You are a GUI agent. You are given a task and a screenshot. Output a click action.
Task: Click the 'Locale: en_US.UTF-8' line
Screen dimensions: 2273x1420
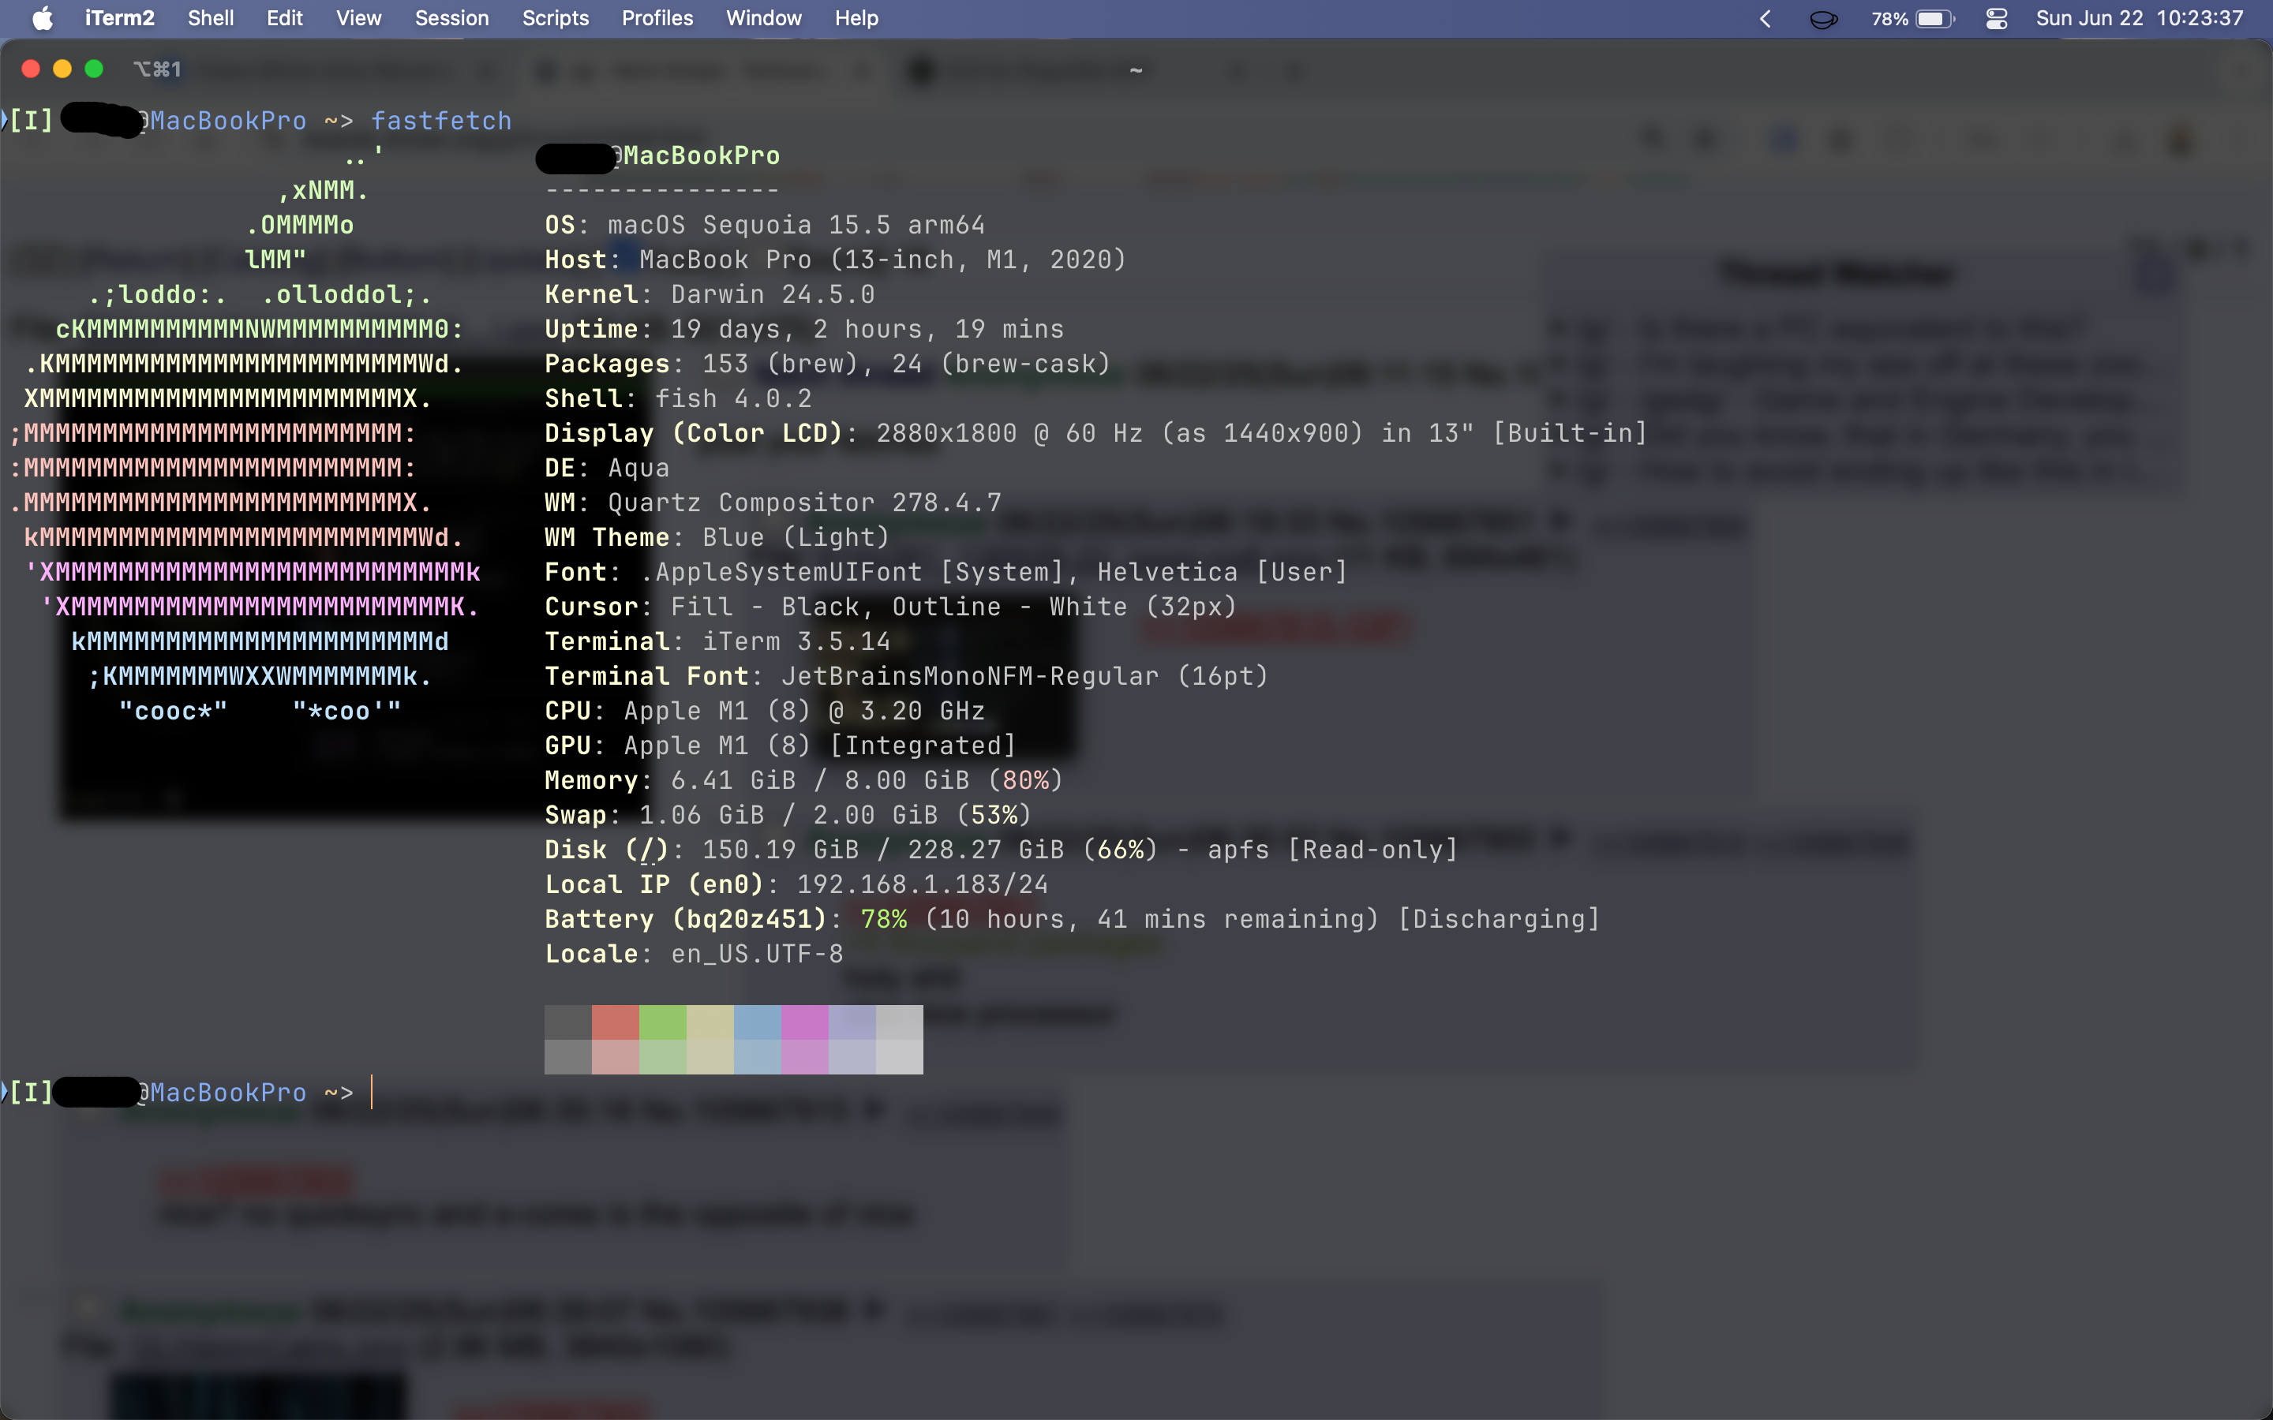click(x=694, y=955)
